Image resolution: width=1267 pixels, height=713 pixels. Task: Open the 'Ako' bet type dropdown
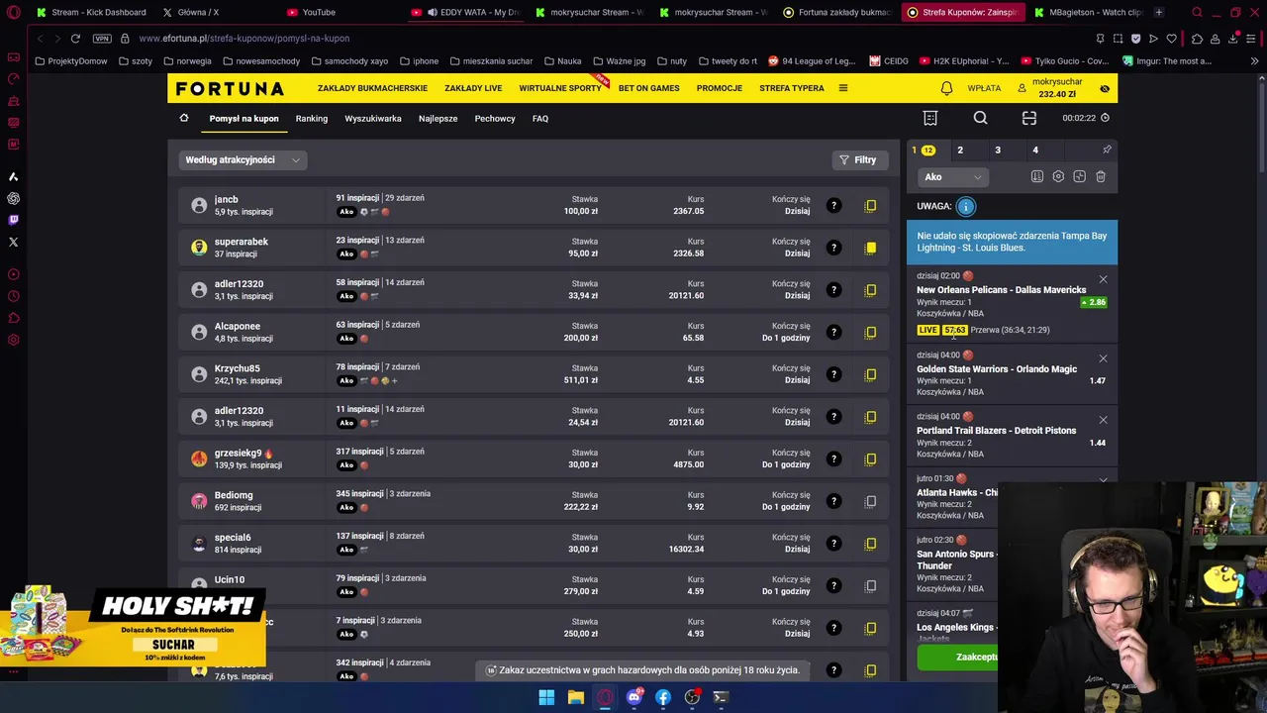pyautogui.click(x=952, y=177)
